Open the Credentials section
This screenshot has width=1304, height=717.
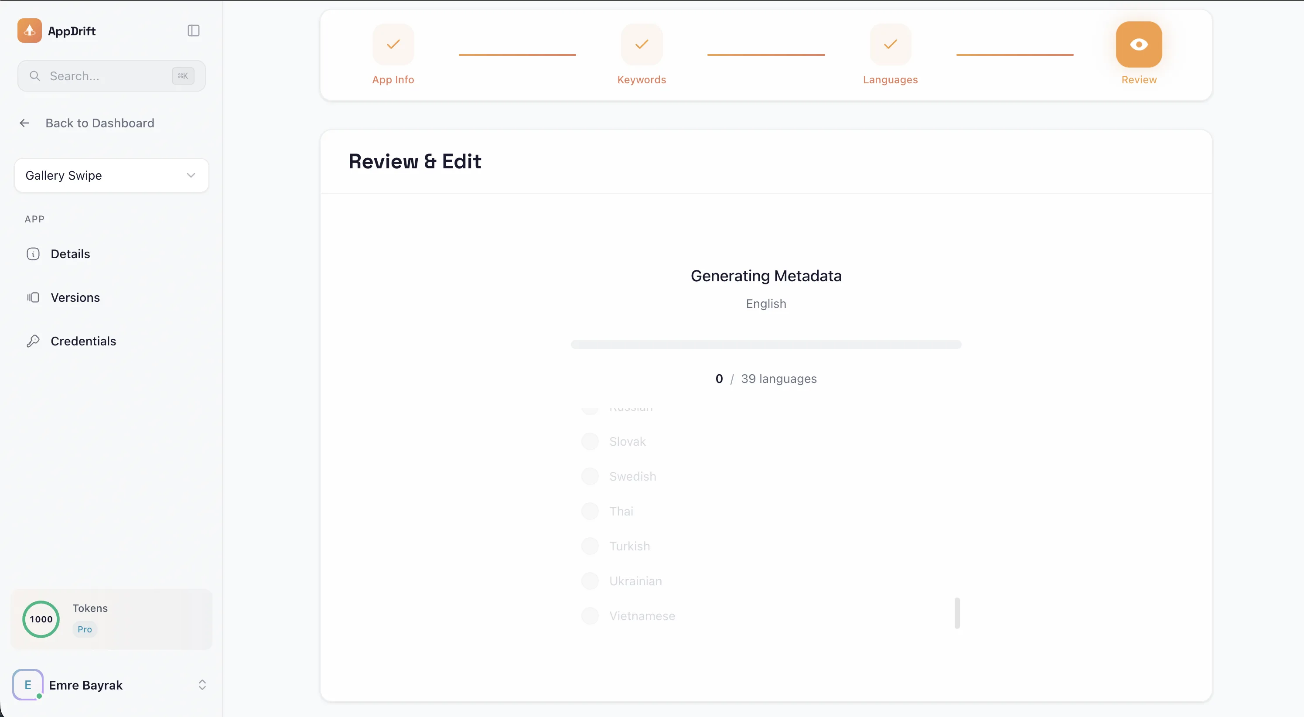[x=111, y=341]
